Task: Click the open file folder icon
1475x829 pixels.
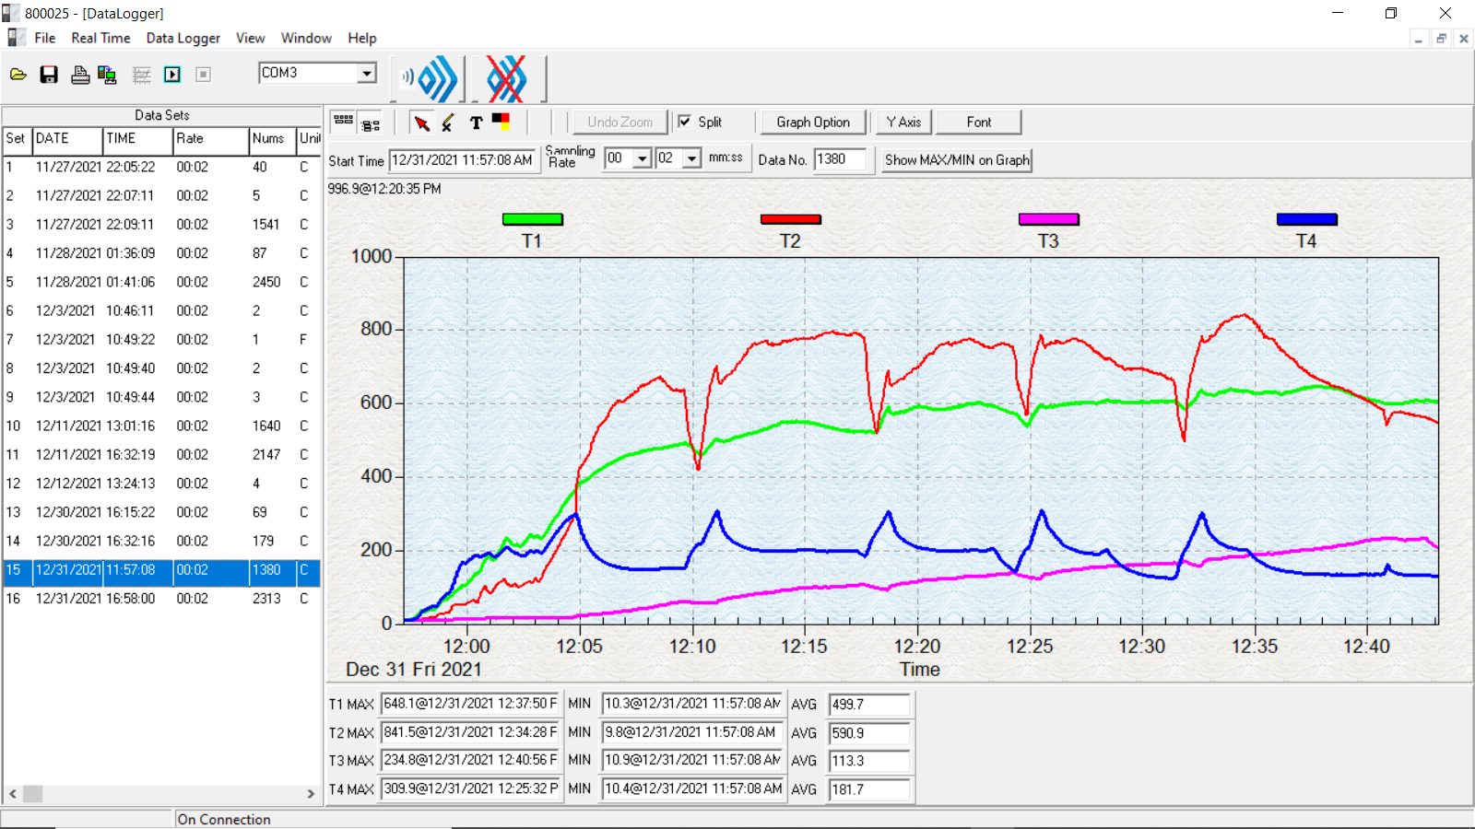Action: click(18, 75)
